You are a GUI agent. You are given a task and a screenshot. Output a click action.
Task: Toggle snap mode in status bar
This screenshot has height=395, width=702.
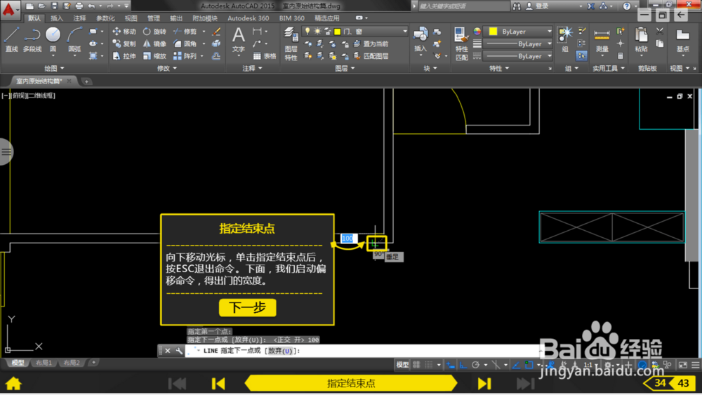428,365
